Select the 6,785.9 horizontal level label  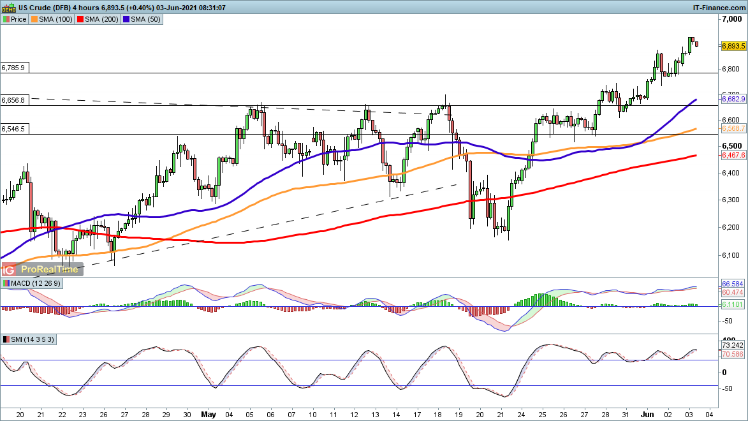pos(13,67)
